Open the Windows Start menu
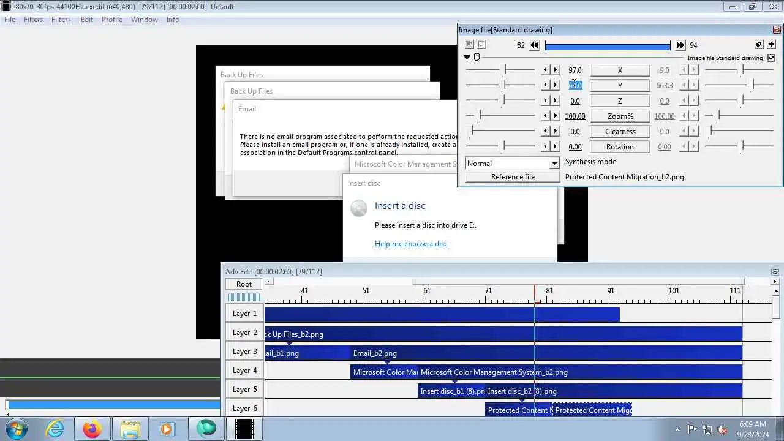The image size is (784, 441). (x=17, y=429)
